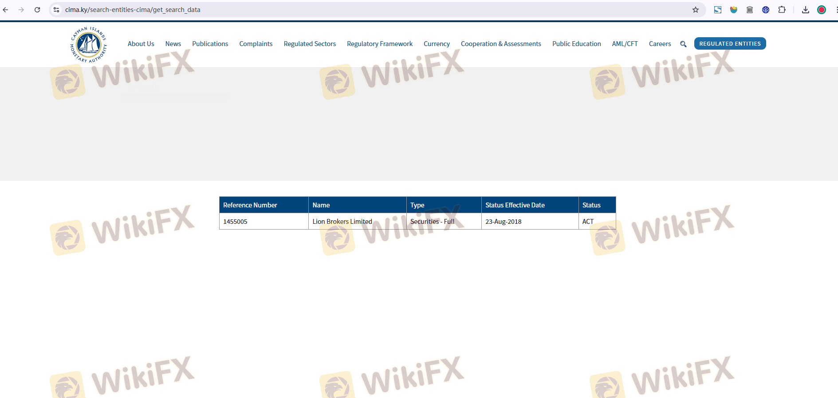Open the downloads icon in toolbar
This screenshot has width=838, height=398.
tap(805, 10)
